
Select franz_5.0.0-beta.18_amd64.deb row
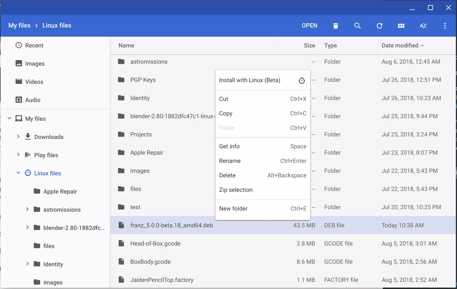coord(283,225)
